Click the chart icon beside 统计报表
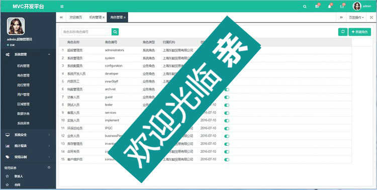The width and height of the screenshot is (377, 190). click(x=8, y=146)
